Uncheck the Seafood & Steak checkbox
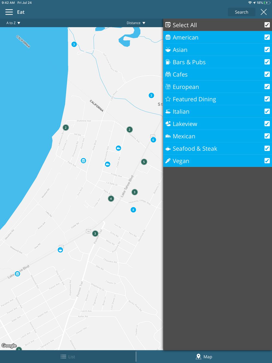Screen dimensions: 272x363 (x=267, y=148)
